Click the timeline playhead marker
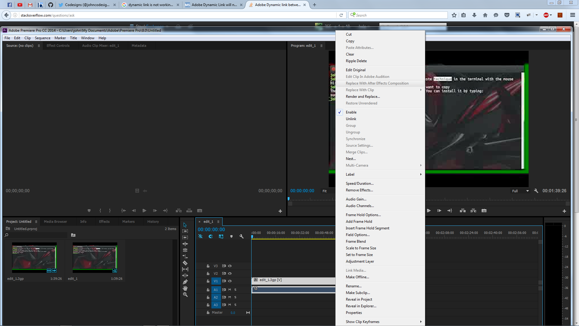This screenshot has width=579, height=326. 252,237
